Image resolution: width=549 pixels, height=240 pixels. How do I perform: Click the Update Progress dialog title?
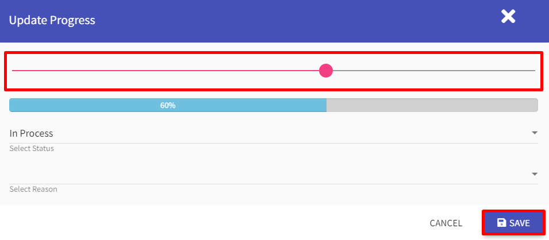pyautogui.click(x=52, y=20)
